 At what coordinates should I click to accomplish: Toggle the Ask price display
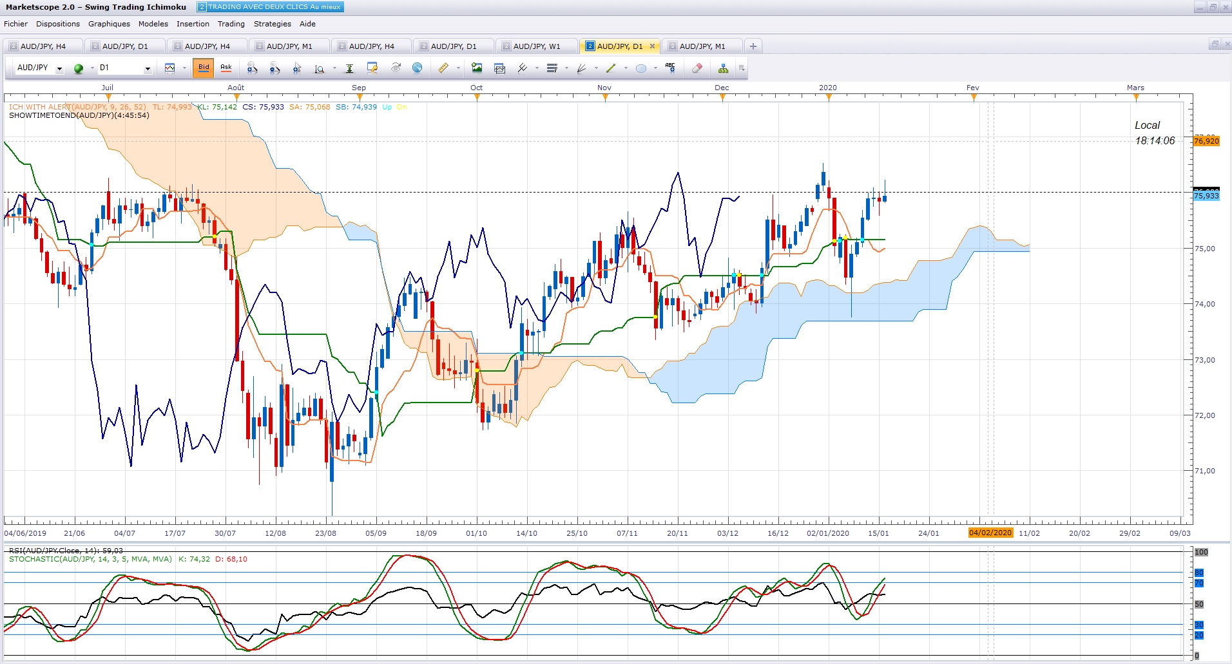tap(226, 68)
